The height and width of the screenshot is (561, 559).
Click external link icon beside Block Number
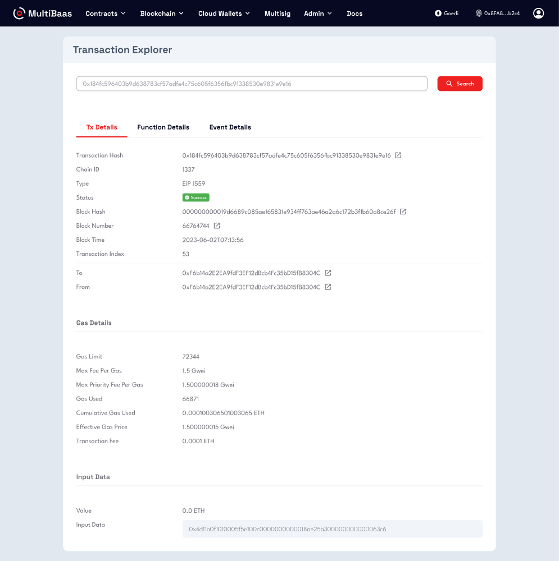[x=217, y=226]
